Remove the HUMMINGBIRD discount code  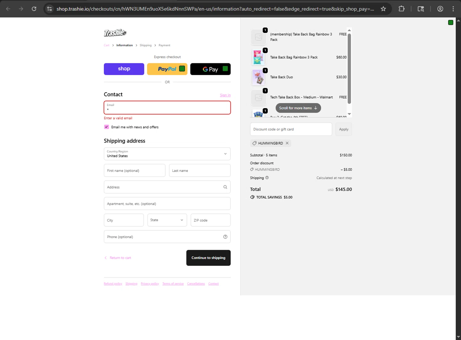tap(287, 143)
